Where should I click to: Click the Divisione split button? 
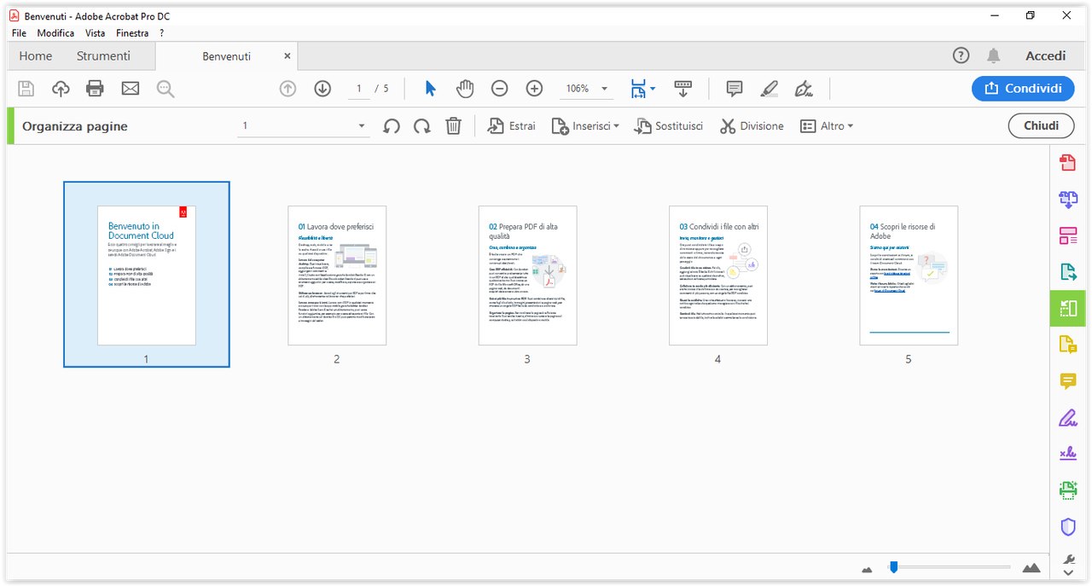coord(752,126)
